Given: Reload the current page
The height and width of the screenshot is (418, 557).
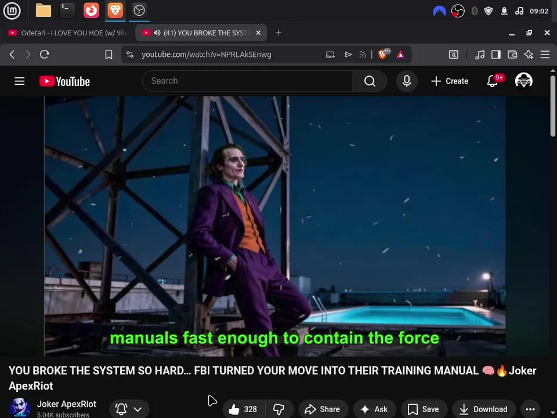Looking at the screenshot, I should click(45, 55).
